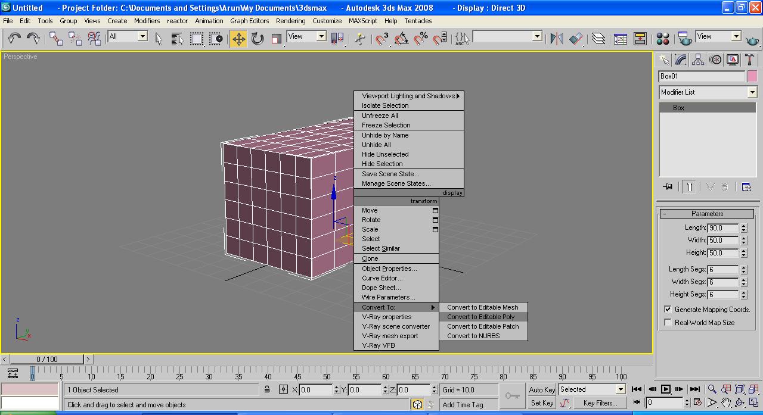Click the Rectangular Selection Region icon
The image size is (763, 415).
pos(196,39)
